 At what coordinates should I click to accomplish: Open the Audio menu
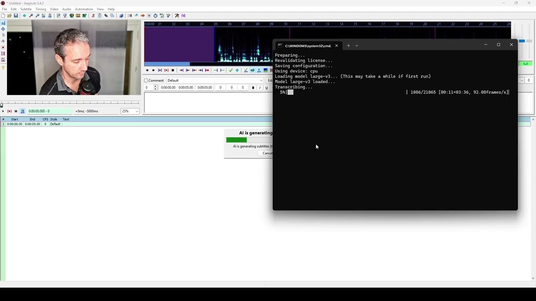[x=67, y=9]
